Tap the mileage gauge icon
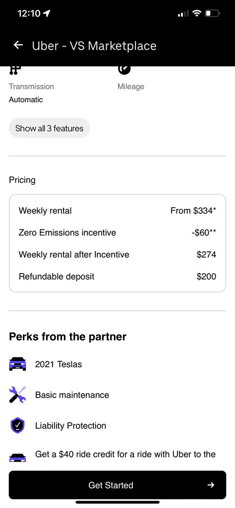Image resolution: width=235 pixels, height=508 pixels. (124, 70)
